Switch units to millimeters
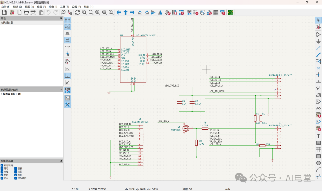 (x=67, y=47)
